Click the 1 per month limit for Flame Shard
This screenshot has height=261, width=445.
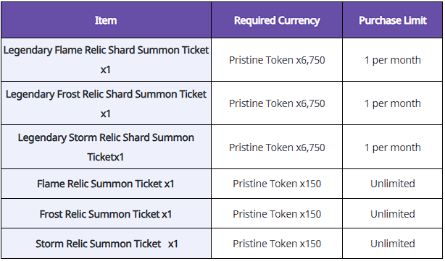393,60
